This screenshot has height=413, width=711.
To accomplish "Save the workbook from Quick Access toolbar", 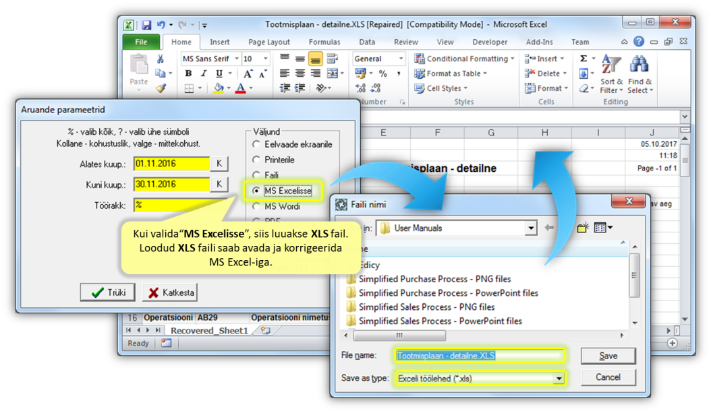I will [x=146, y=25].
